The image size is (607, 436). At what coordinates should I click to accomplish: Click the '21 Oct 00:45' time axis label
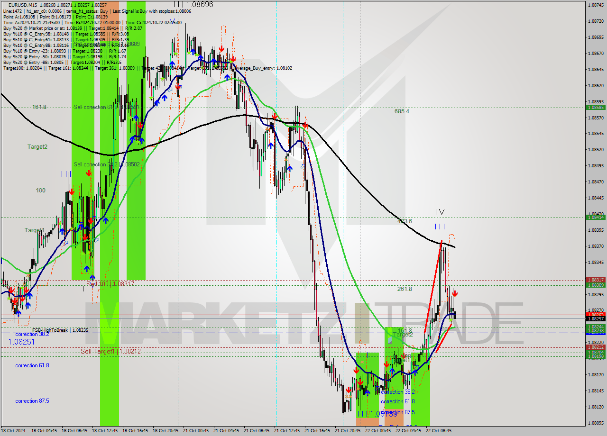[x=196, y=431]
